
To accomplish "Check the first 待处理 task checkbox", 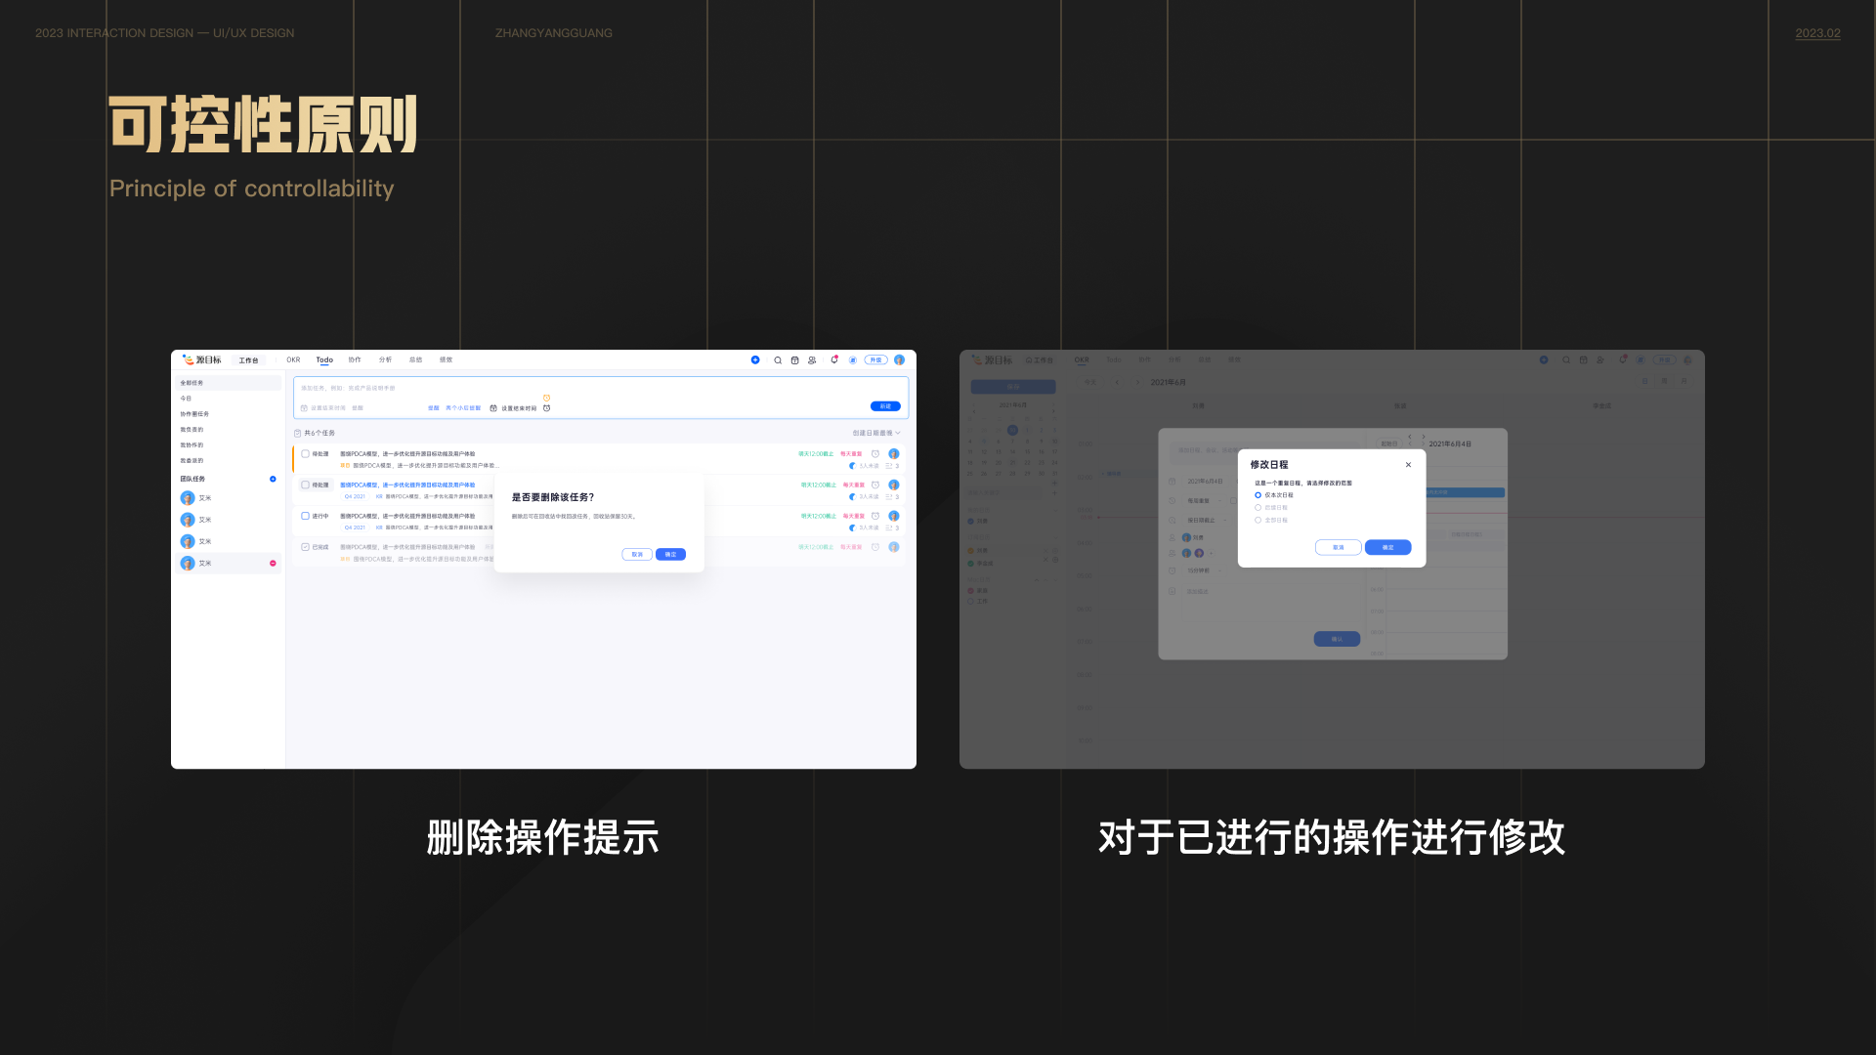I will 305,454.
